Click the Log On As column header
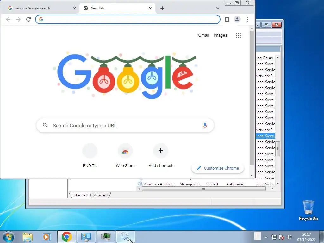324x243 pixels. point(265,58)
